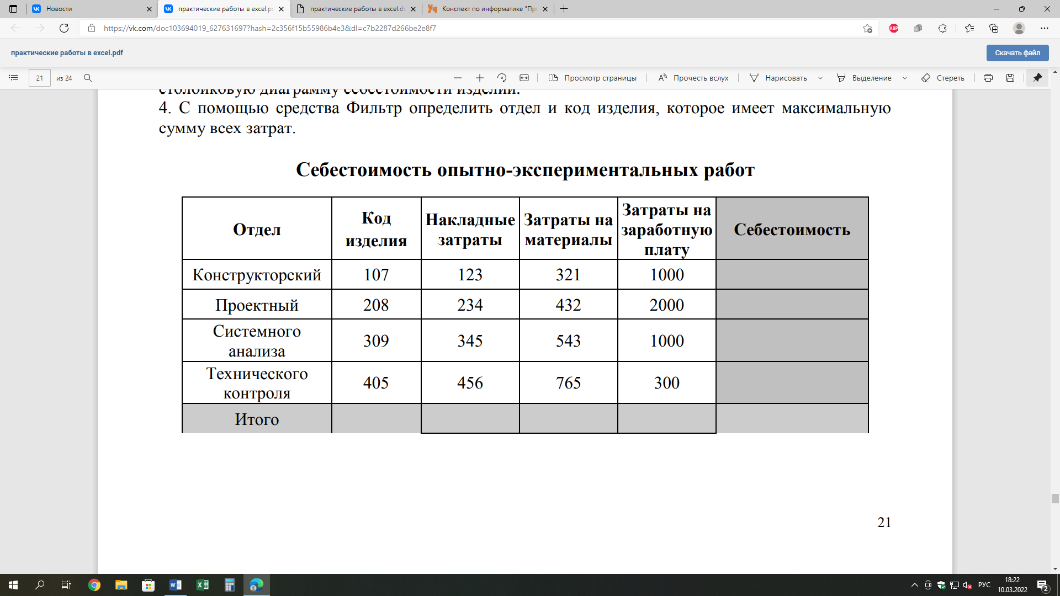Expand Выделение highlight color dropdown
Screen dimensions: 1060x596
tap(905, 78)
